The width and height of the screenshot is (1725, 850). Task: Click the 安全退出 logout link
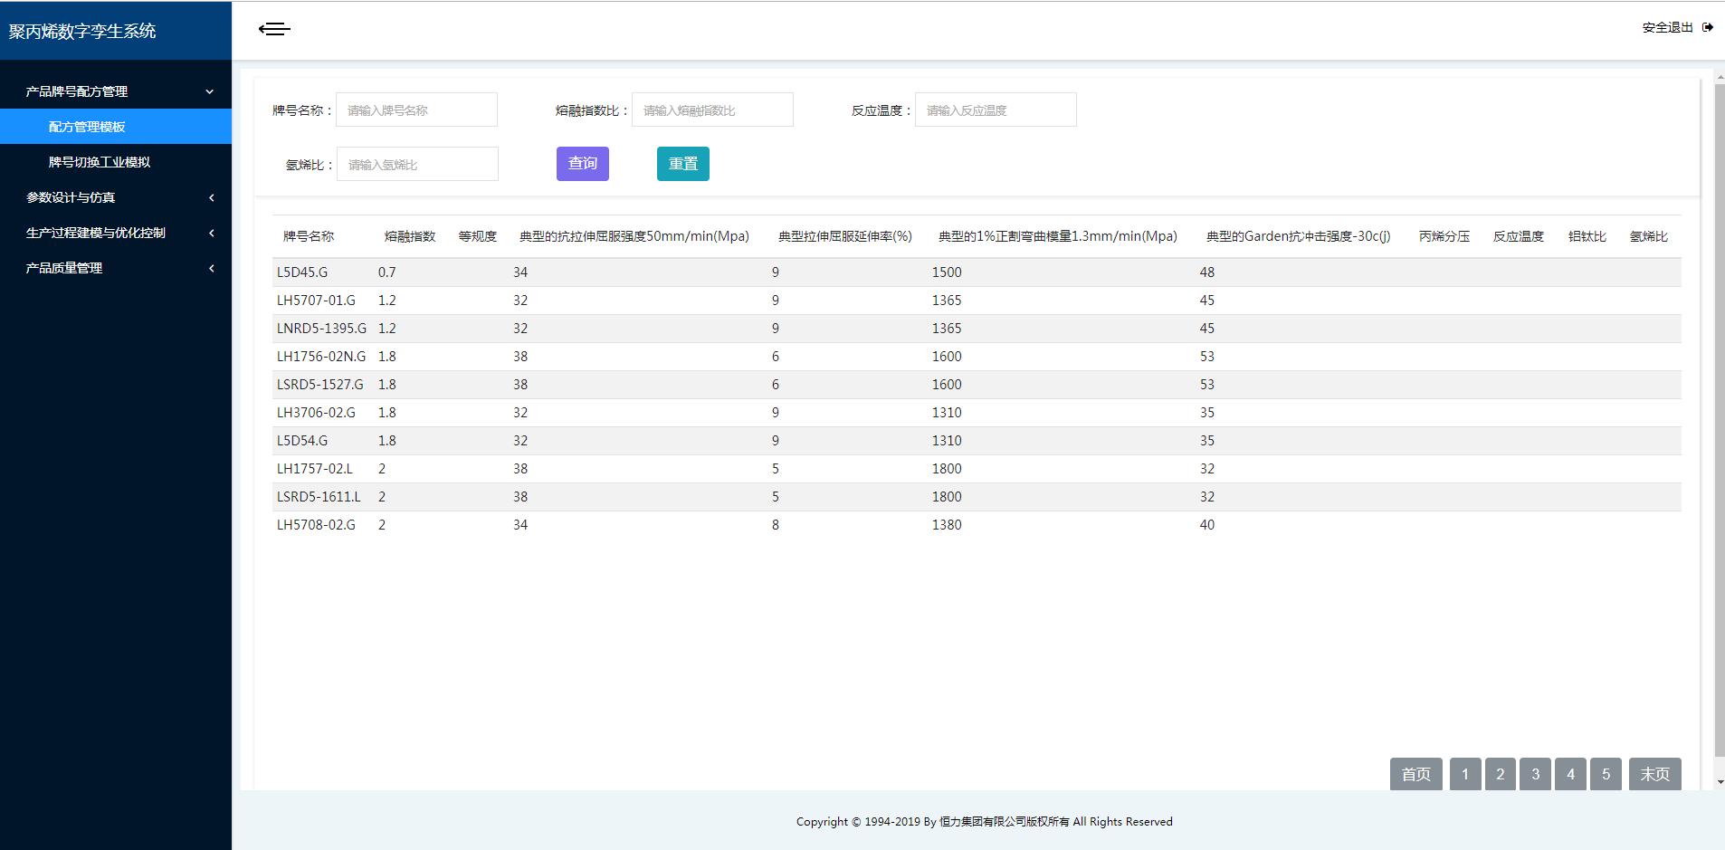point(1667,27)
